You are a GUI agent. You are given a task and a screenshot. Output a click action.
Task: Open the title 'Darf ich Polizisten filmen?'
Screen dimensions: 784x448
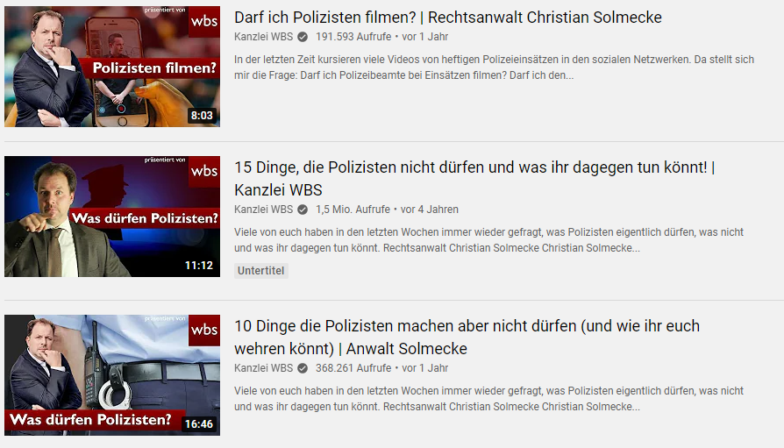tap(325, 17)
